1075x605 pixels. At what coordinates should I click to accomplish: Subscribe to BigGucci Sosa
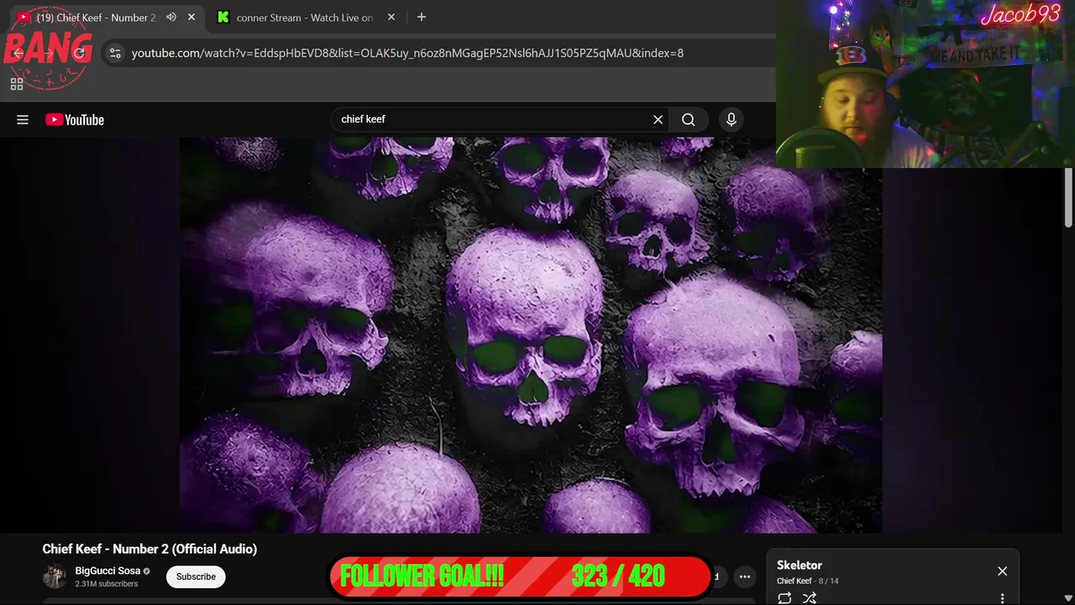click(x=196, y=576)
